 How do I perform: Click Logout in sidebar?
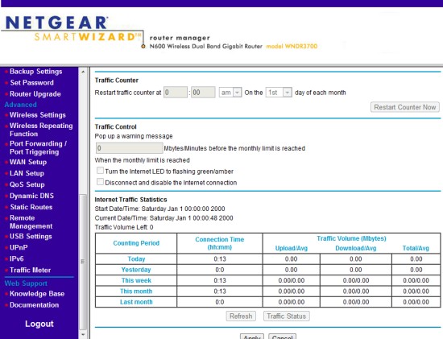tap(39, 324)
